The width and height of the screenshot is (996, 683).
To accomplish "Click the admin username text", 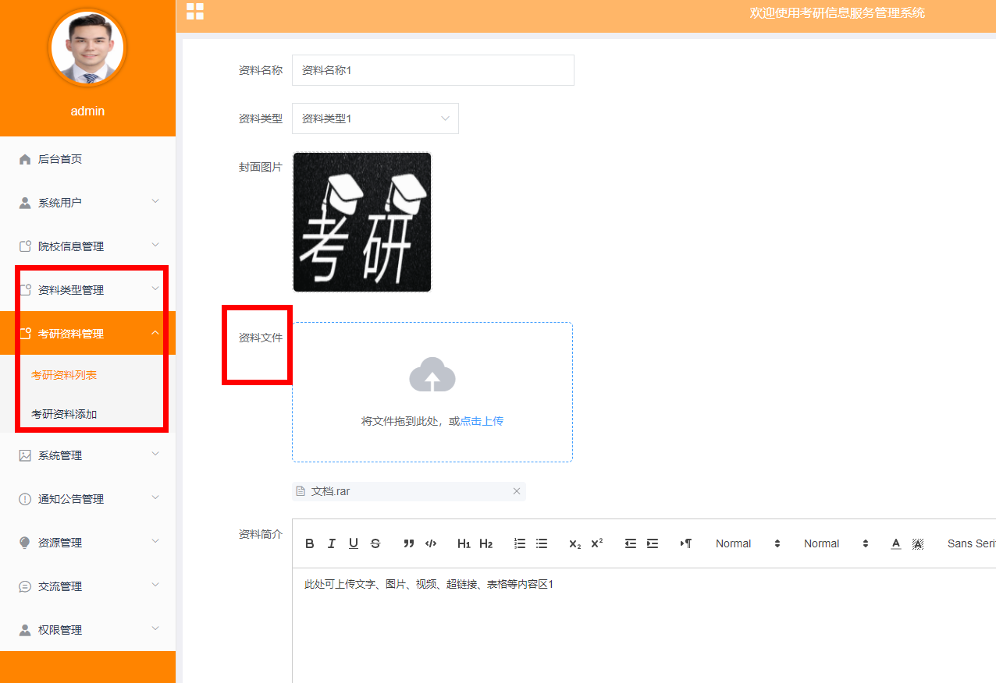I will [87, 111].
